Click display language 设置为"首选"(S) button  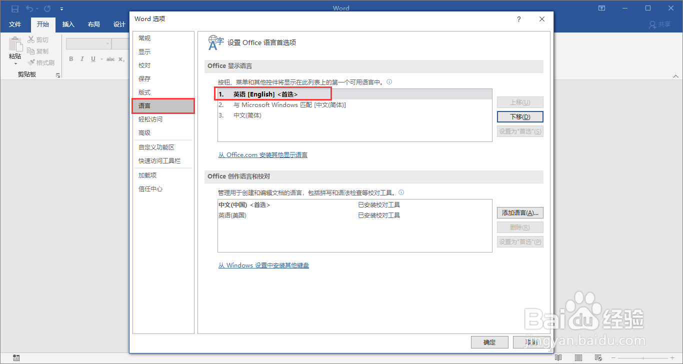pos(520,131)
